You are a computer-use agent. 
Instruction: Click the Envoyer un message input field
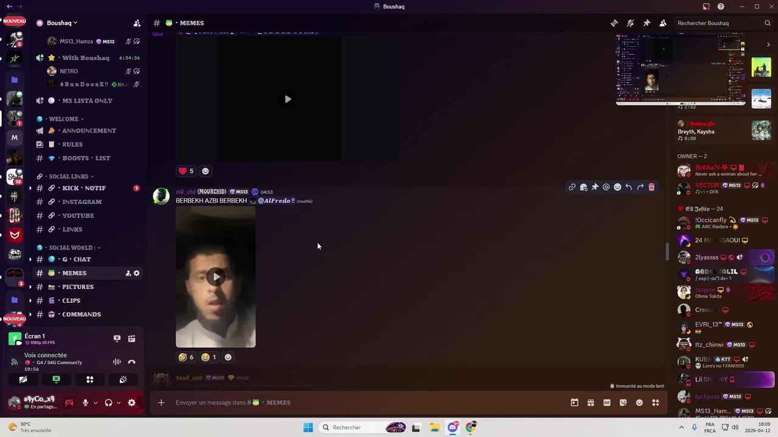[365, 402]
